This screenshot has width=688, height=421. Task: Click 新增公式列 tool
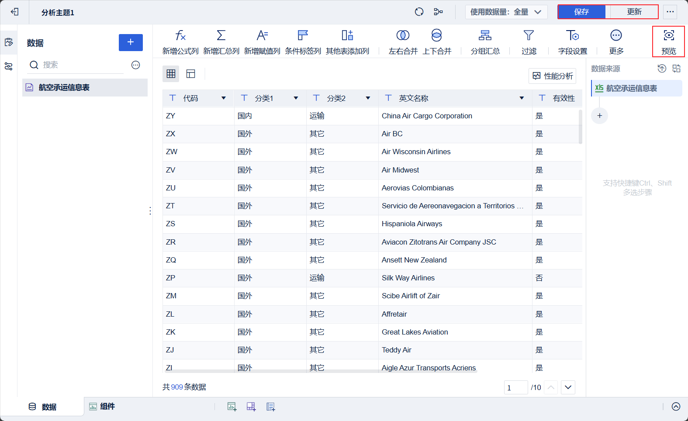[180, 42]
